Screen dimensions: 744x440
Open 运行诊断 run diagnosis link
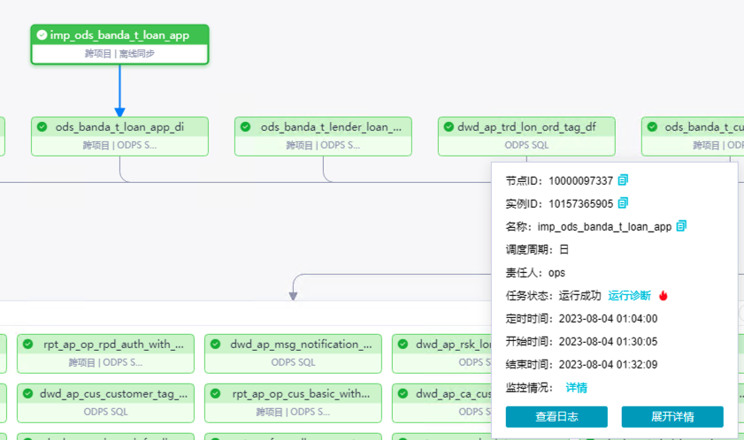(629, 296)
